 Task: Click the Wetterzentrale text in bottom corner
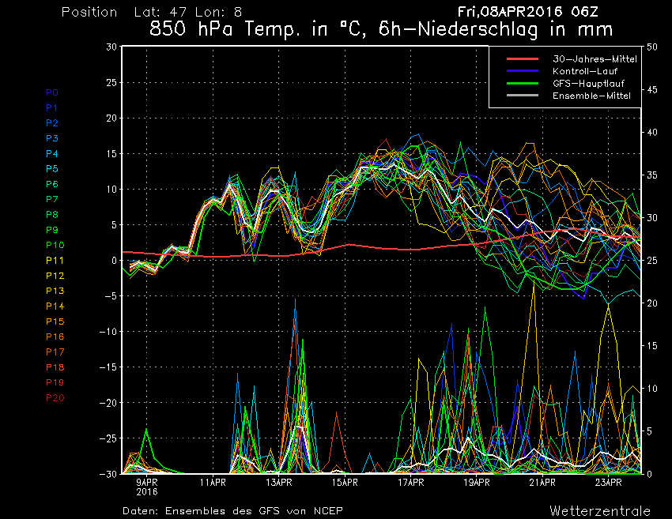(x=599, y=510)
